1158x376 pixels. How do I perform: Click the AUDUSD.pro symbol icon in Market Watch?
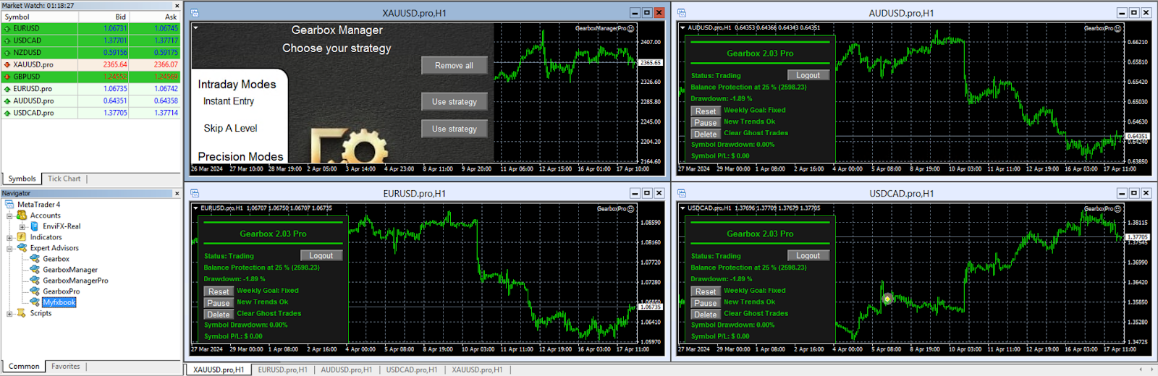pos(7,101)
